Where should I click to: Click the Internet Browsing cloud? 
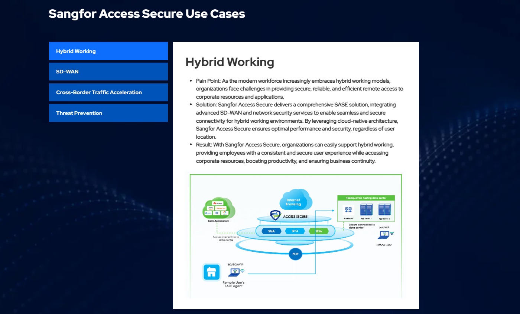(296, 200)
